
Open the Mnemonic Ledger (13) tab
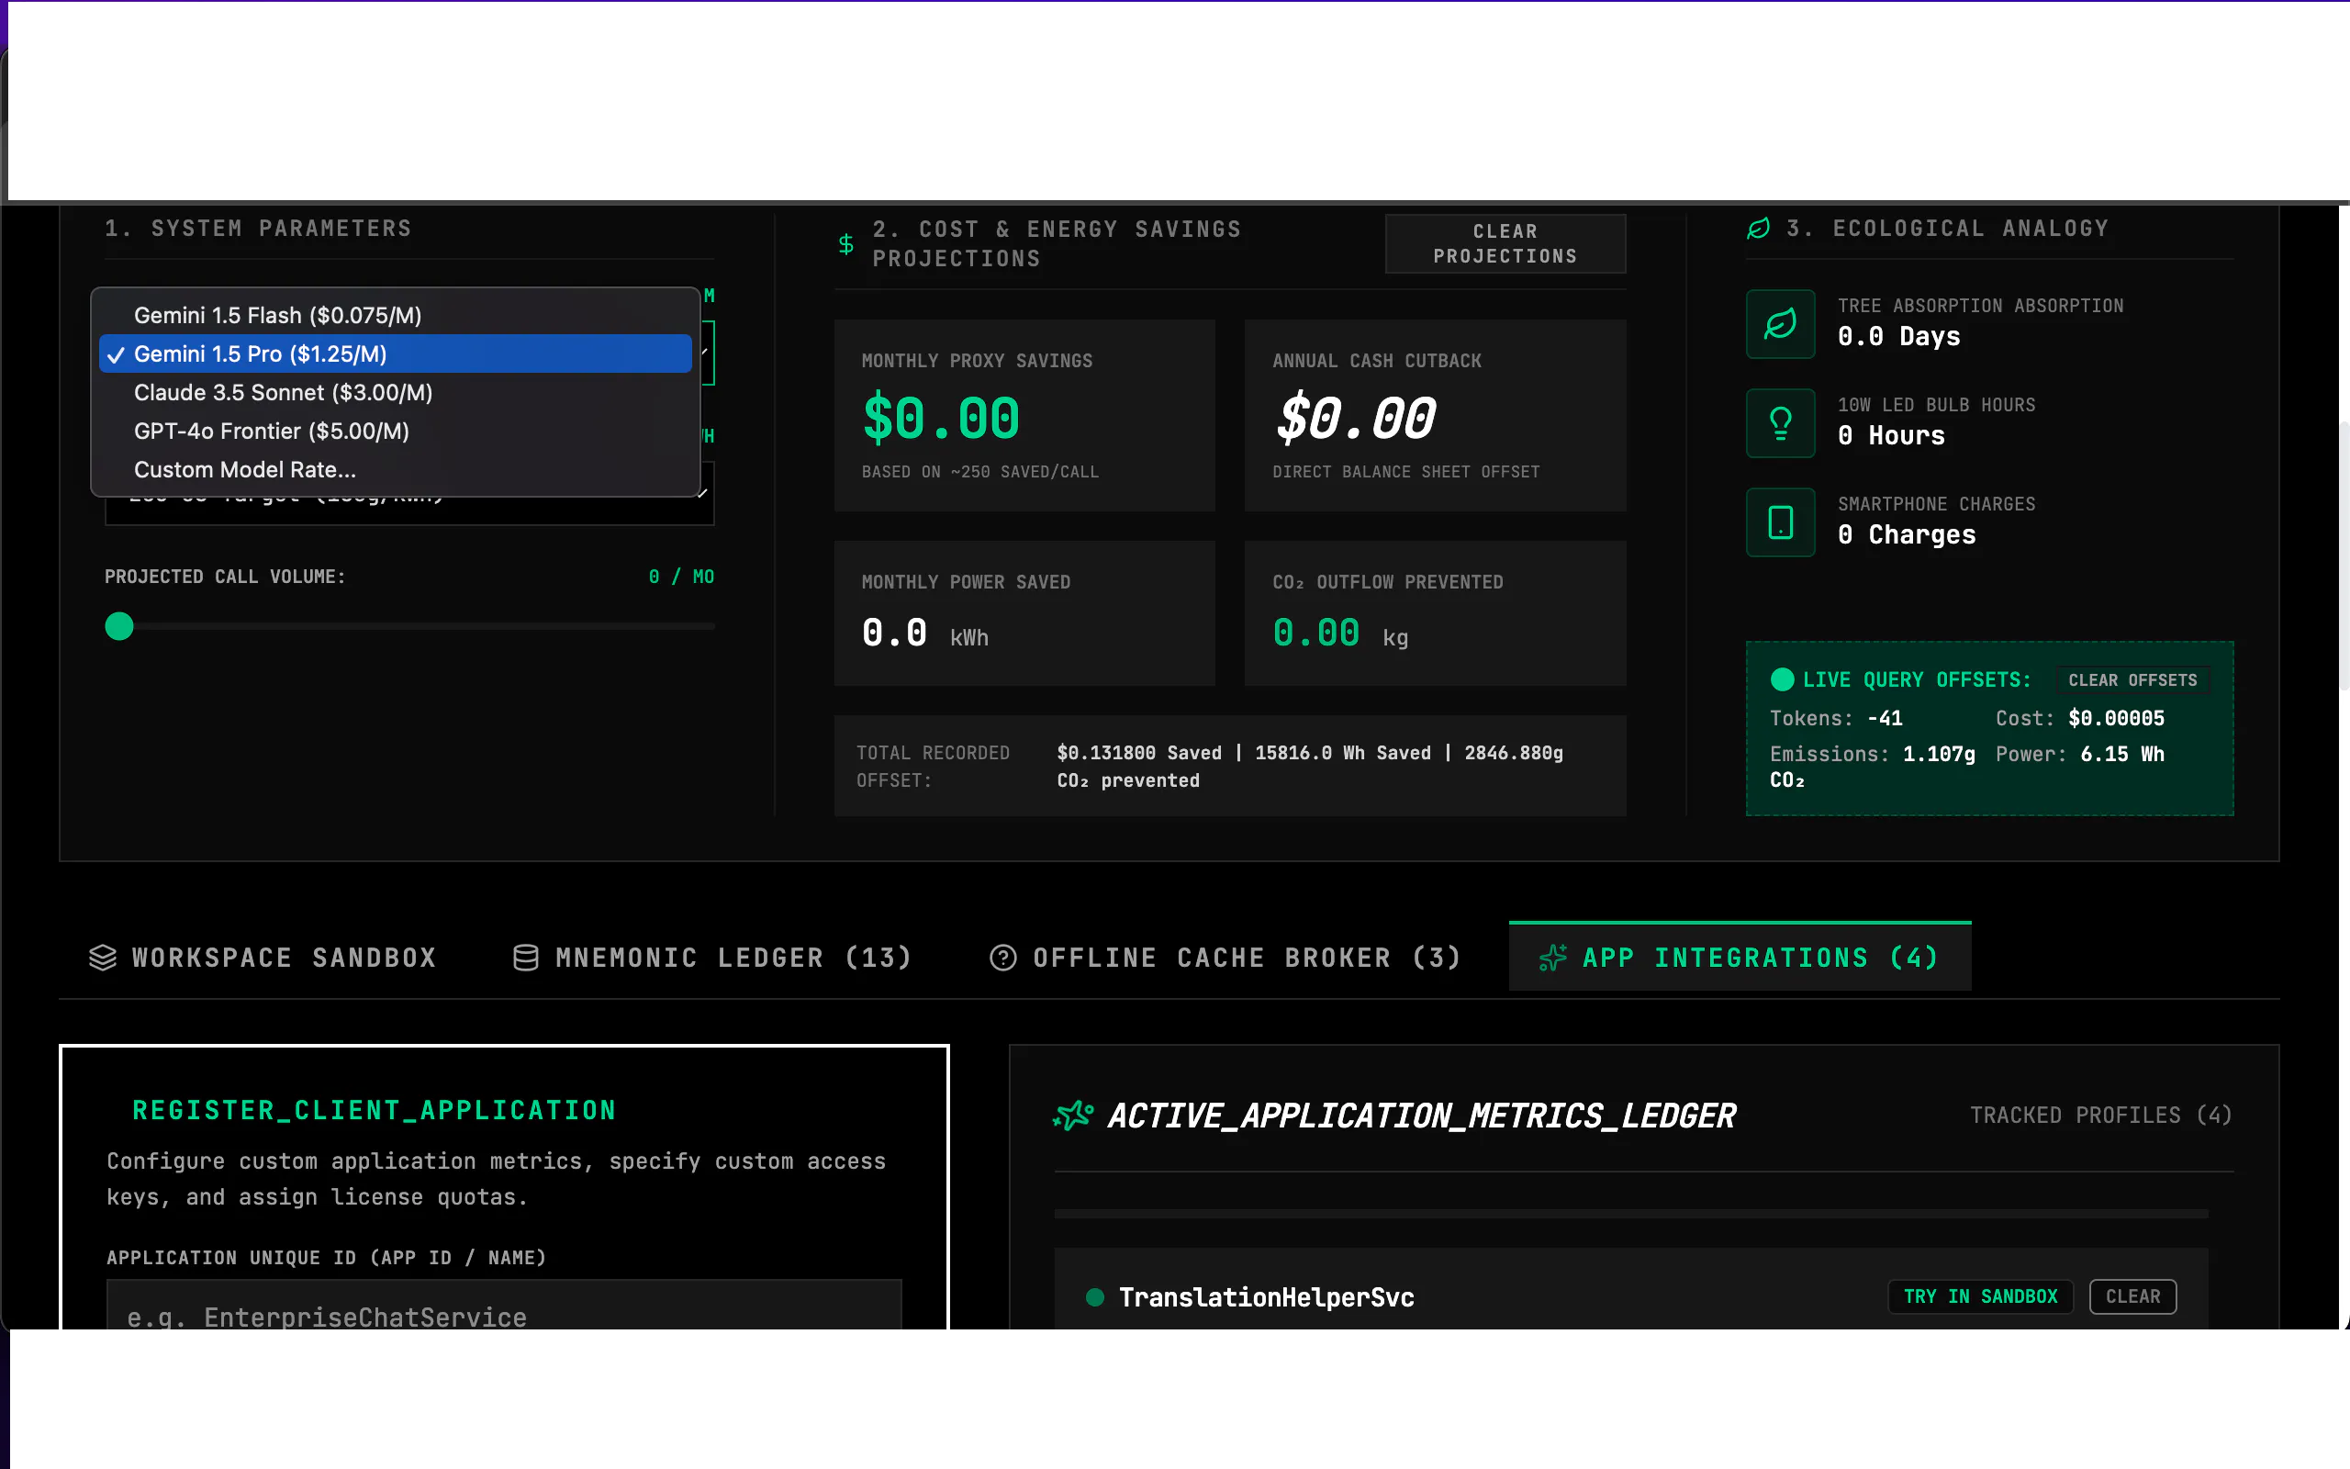click(x=711, y=958)
